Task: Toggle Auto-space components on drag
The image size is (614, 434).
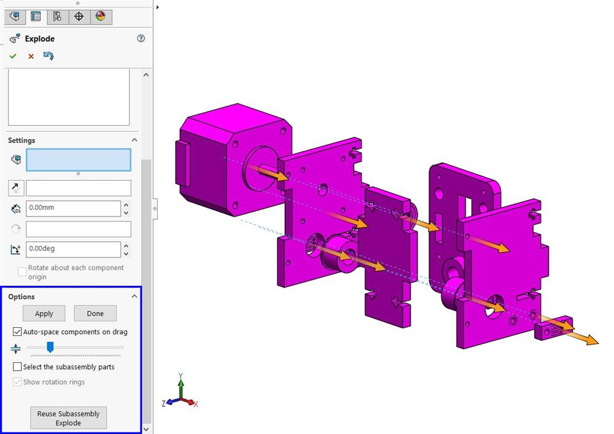Action: click(x=17, y=332)
